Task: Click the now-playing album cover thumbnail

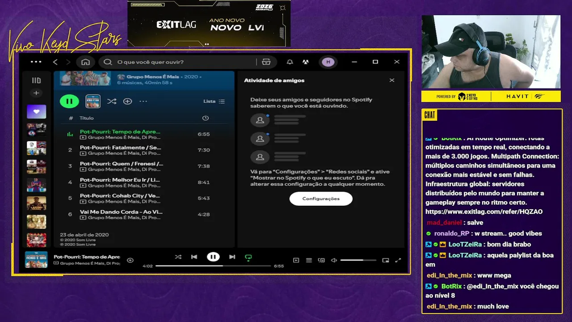Action: (36, 259)
